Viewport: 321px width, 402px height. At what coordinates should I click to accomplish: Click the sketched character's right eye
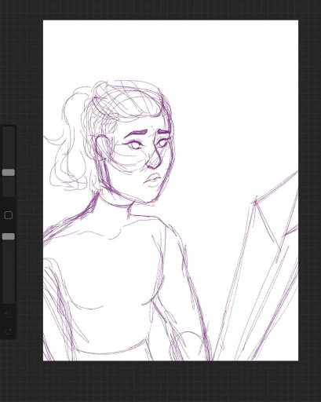(162, 143)
